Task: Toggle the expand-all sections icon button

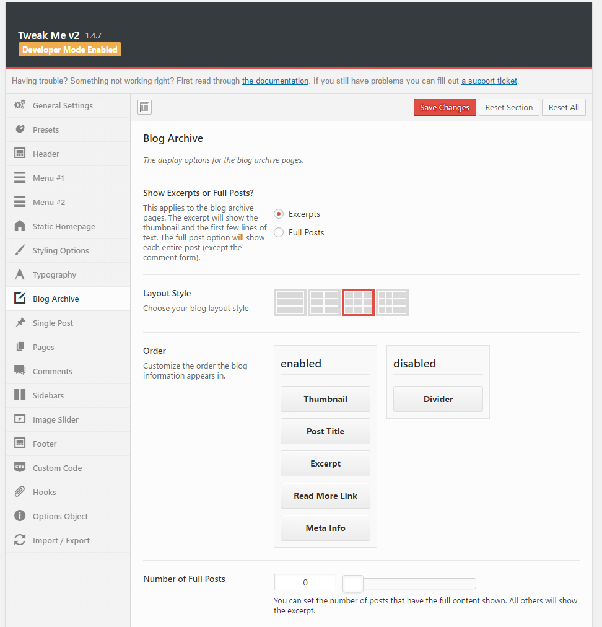Action: click(x=144, y=108)
